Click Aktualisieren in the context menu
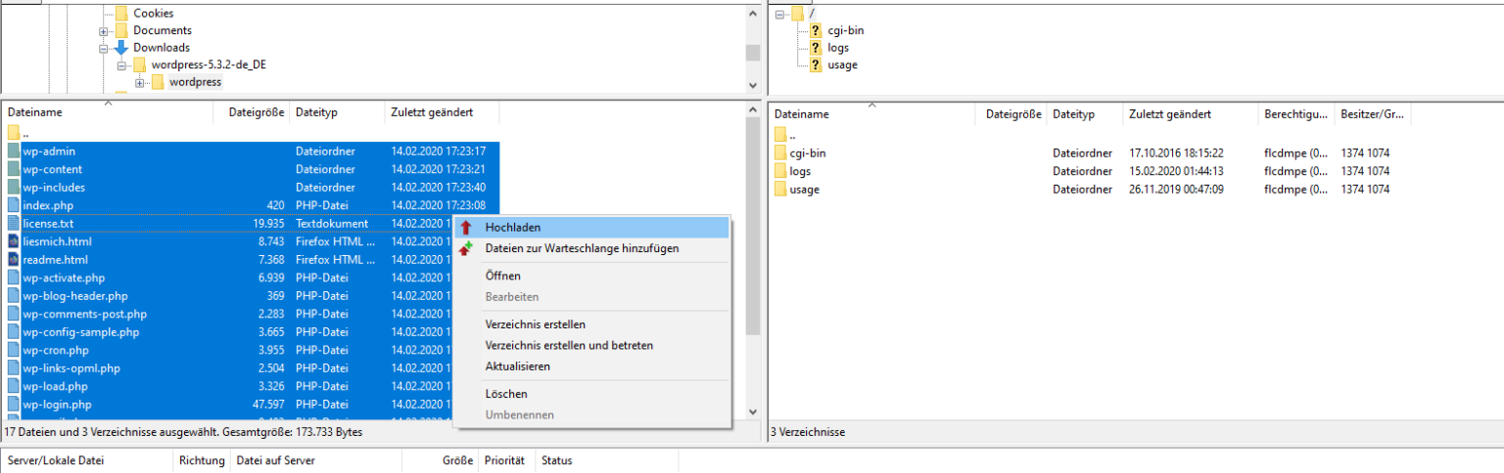Screen dimensions: 1504x473 pos(591,366)
